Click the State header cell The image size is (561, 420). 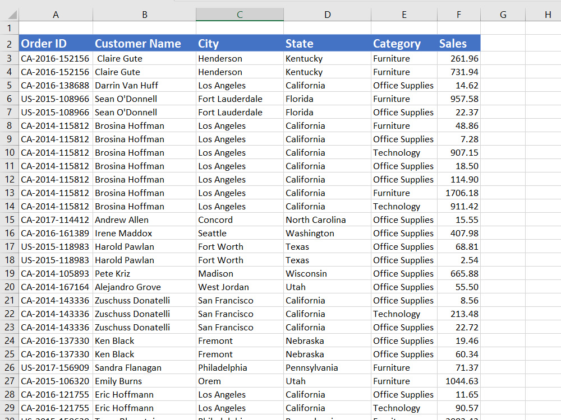pyautogui.click(x=328, y=44)
